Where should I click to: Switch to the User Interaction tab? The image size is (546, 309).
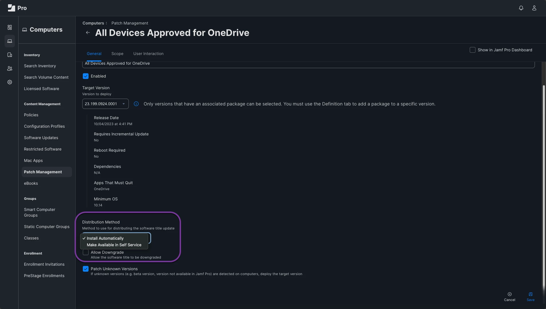(148, 54)
